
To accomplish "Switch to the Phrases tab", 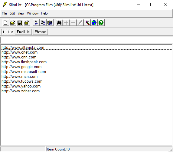I will pyautogui.click(x=41, y=32).
